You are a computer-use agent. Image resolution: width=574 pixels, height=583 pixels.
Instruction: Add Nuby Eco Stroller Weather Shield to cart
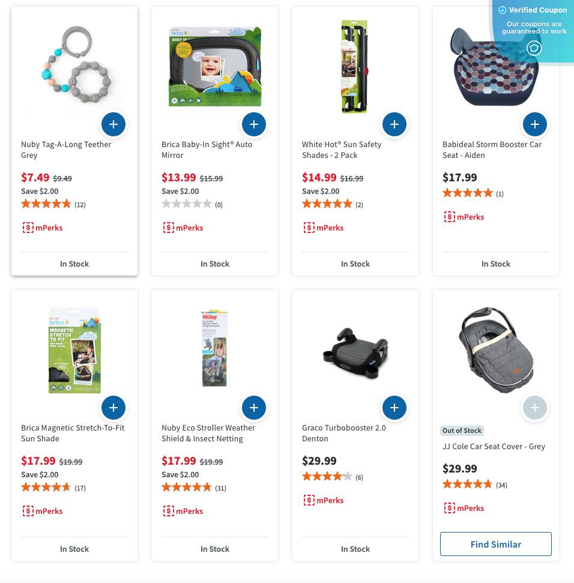click(x=254, y=408)
